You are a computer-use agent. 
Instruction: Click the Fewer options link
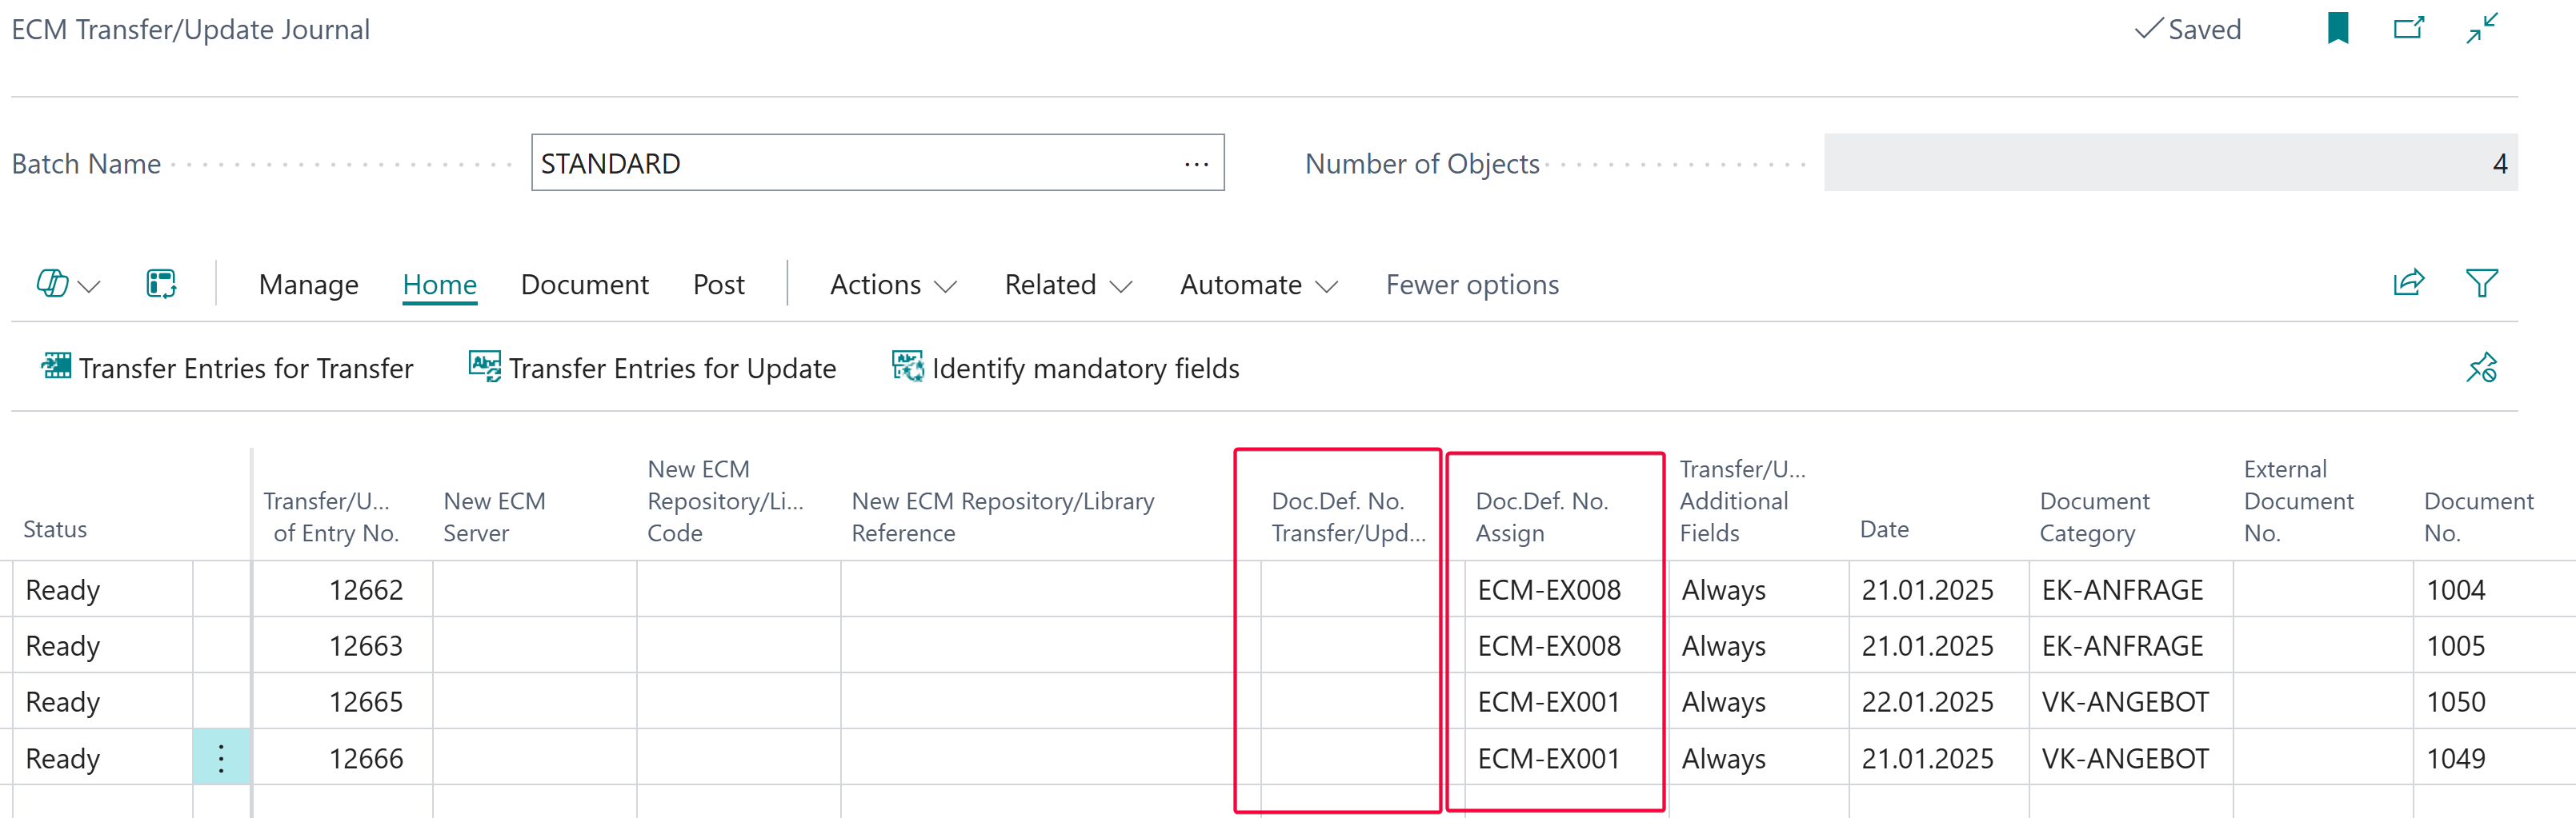click(x=1471, y=285)
